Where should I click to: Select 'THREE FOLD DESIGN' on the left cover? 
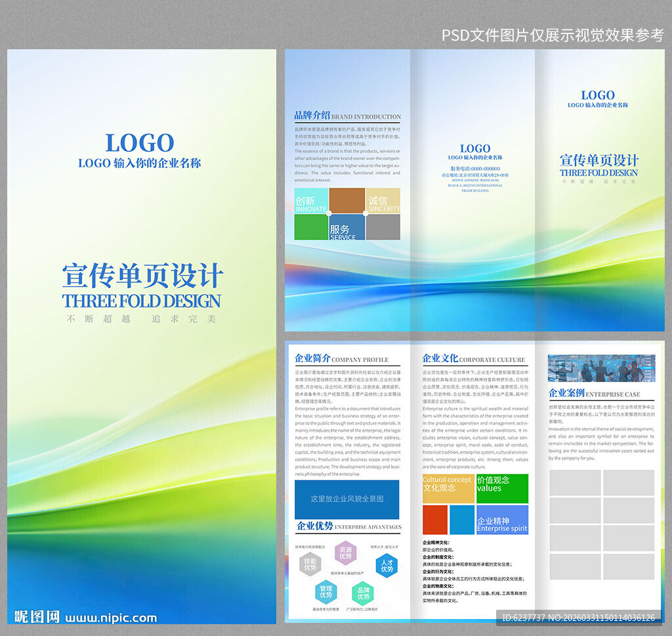[142, 301]
